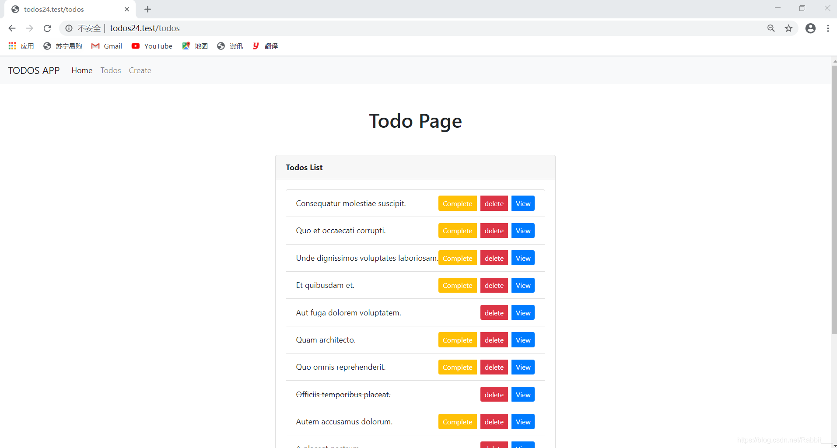Open the YouTube bookmark
This screenshot has width=837, height=448.
[x=152, y=46]
